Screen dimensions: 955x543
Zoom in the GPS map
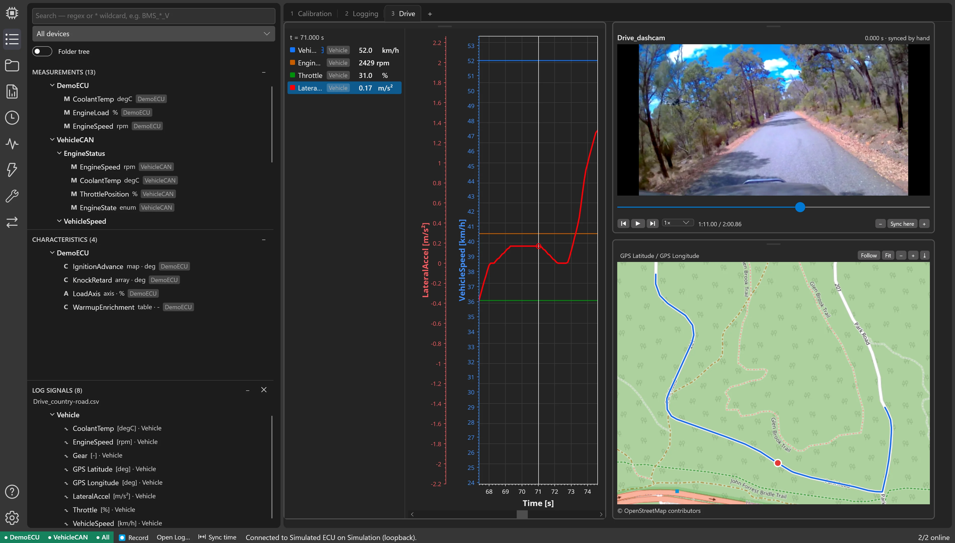(x=913, y=255)
